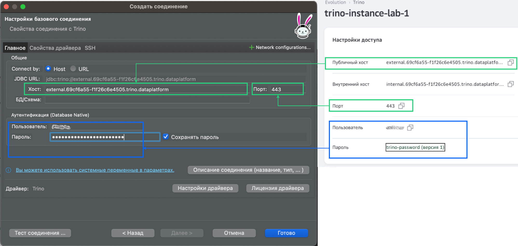Copy the public host value icon
The height and width of the screenshot is (246, 518).
[x=510, y=62]
